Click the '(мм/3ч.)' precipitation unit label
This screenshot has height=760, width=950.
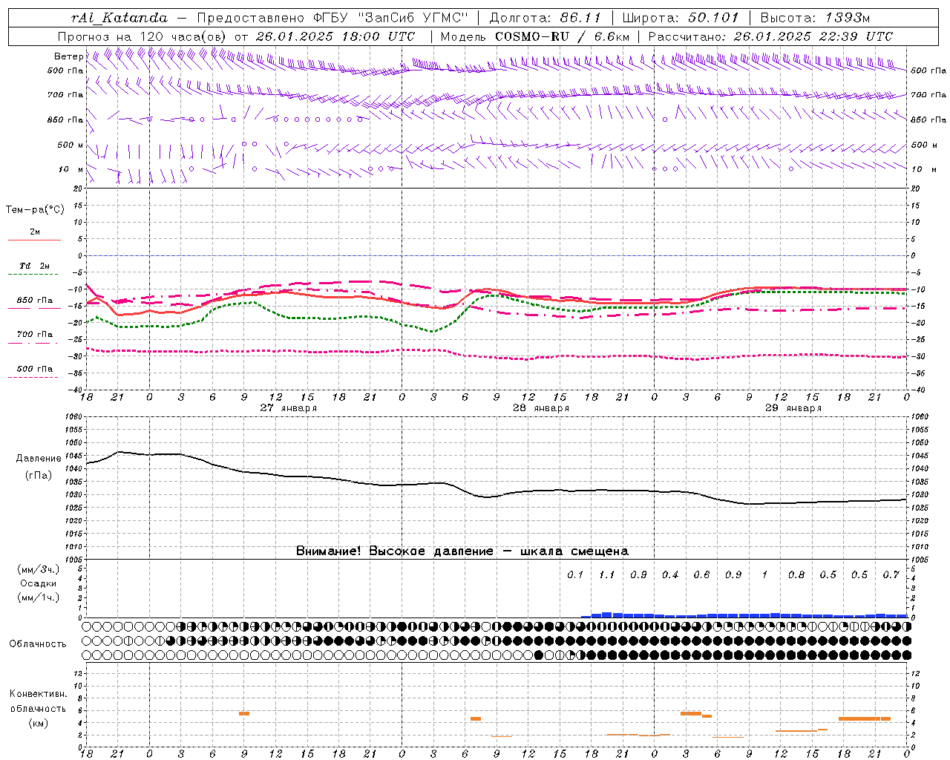pos(39,569)
